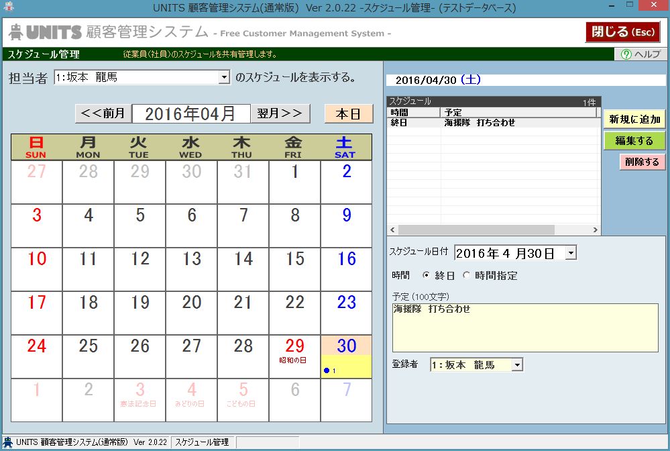
Task: Click the 2016年04月 month field
Action: tap(191, 113)
